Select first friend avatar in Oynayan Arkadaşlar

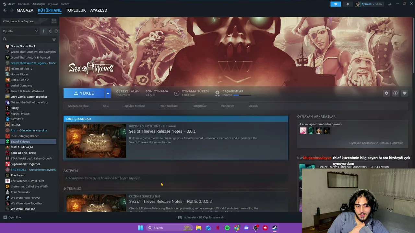click(x=303, y=130)
